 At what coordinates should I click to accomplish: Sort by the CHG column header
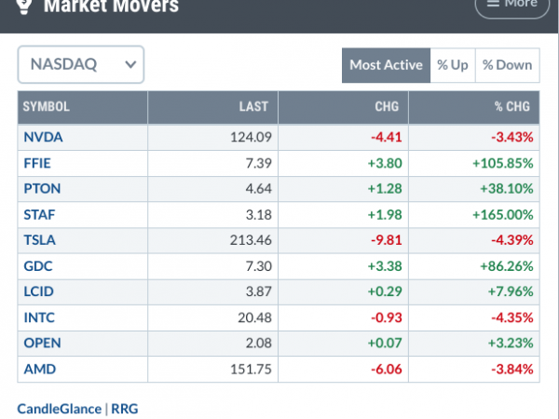[x=343, y=107]
